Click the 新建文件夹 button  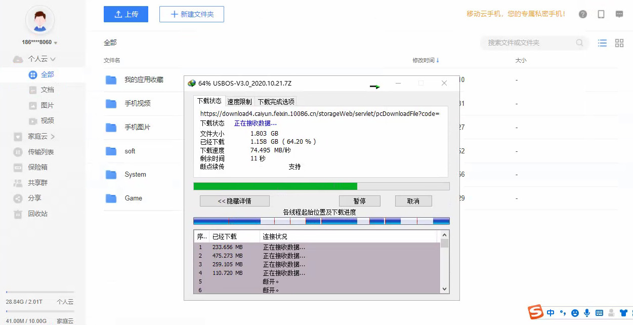[192, 14]
